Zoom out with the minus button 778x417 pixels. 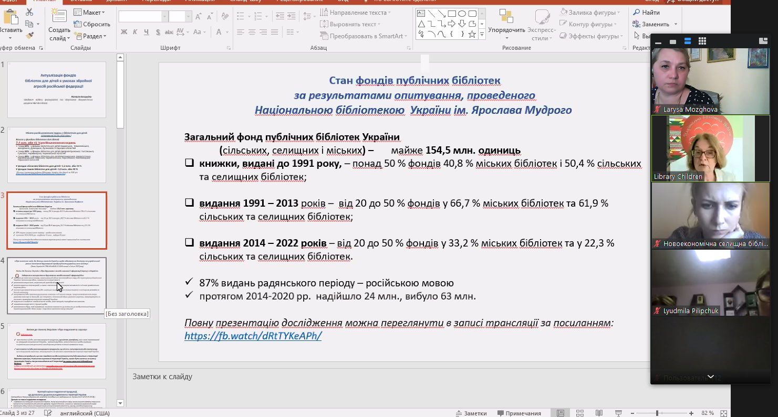point(631,413)
